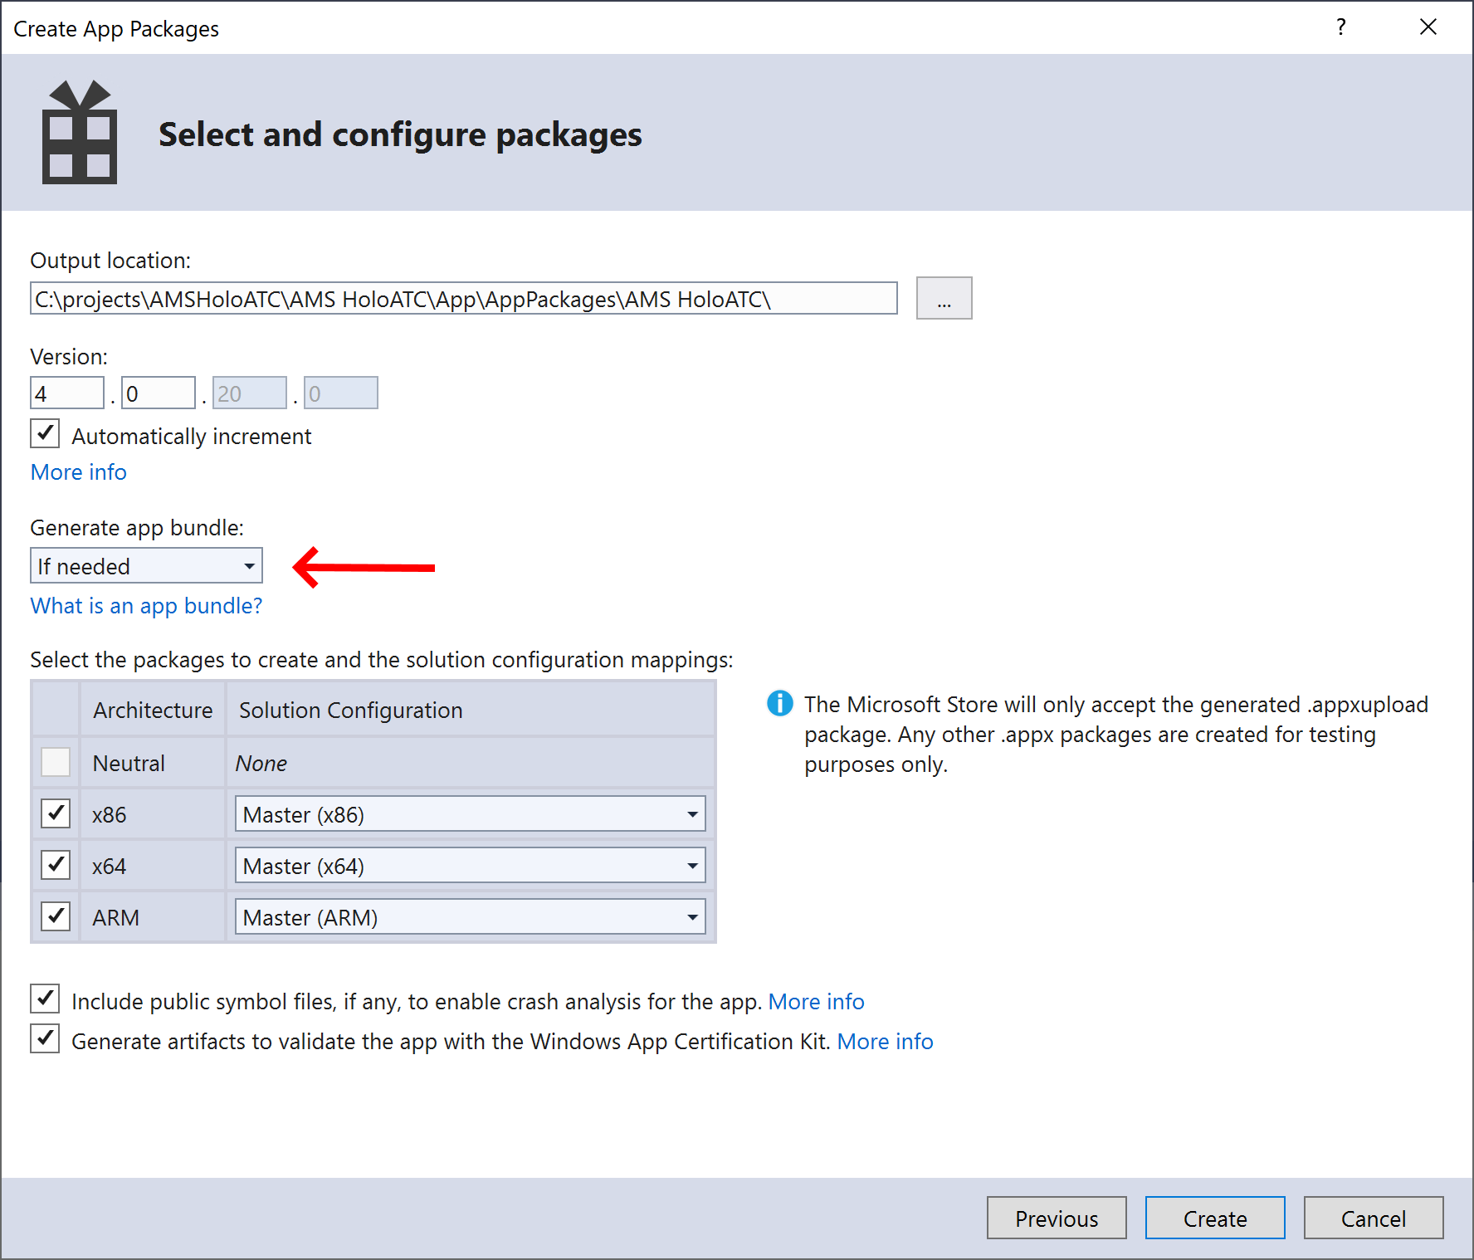The height and width of the screenshot is (1260, 1474).
Task: Open the Master (x64) configuration dropdown
Action: [470, 866]
